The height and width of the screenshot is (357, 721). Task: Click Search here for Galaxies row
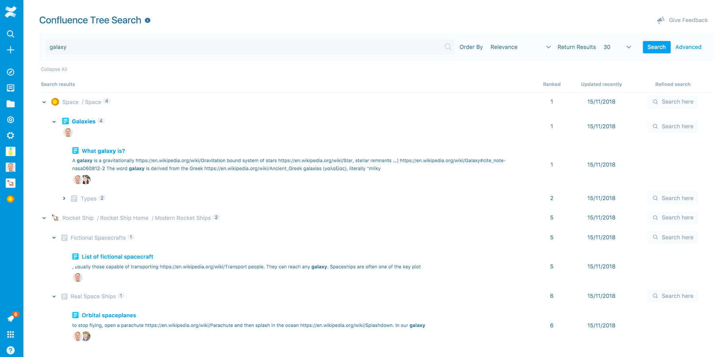[x=673, y=127]
